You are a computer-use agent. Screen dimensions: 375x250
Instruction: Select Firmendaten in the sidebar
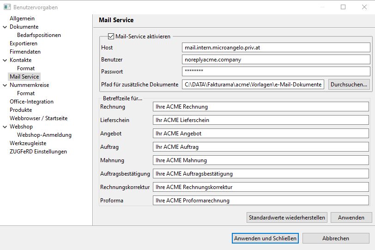[25, 52]
